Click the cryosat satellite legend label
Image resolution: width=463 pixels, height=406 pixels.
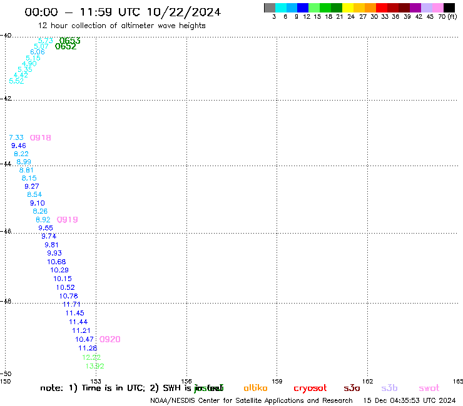point(310,388)
